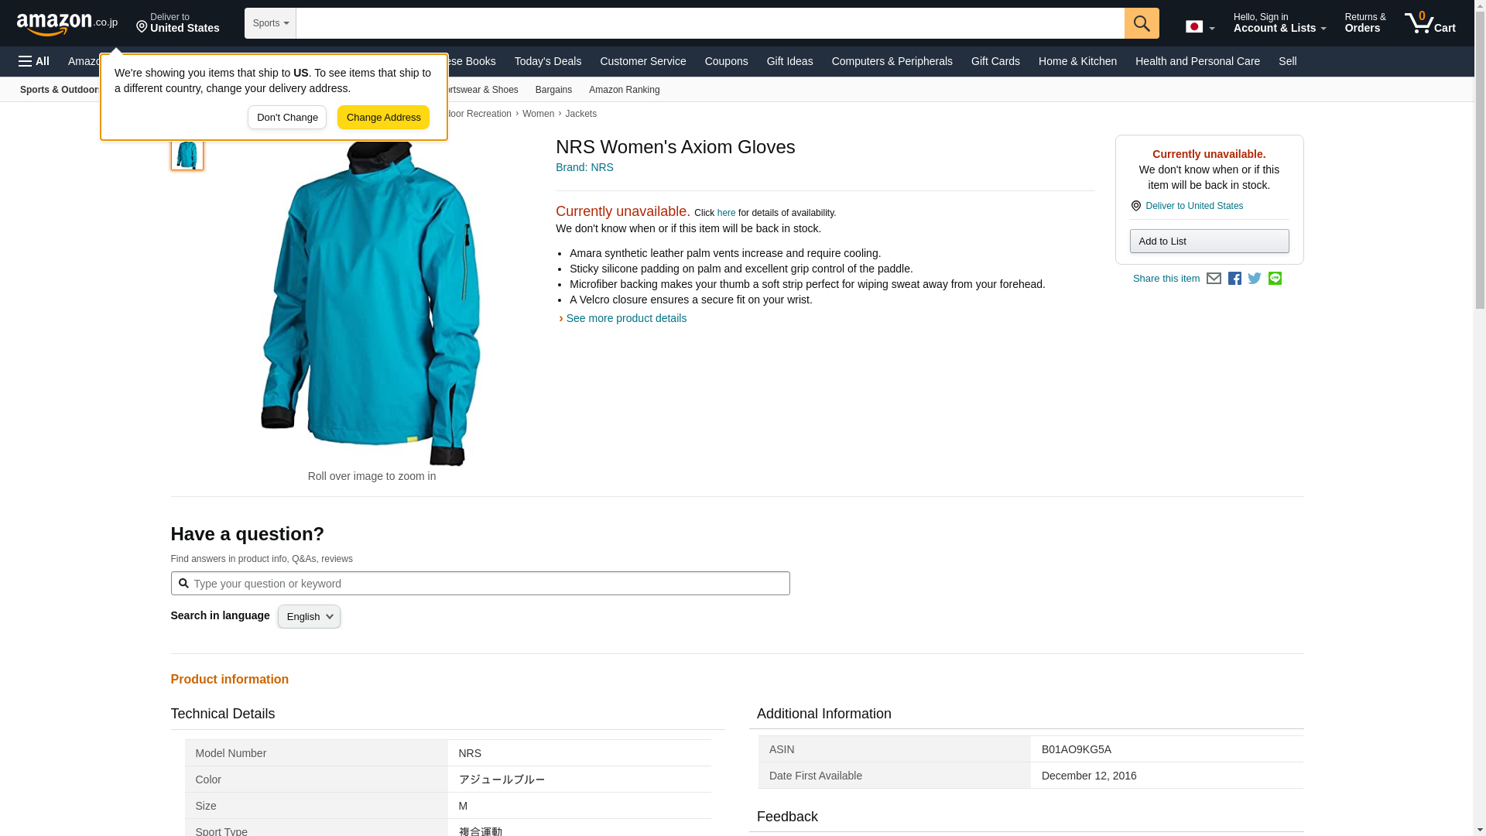Share this item on Facebook

click(1234, 279)
